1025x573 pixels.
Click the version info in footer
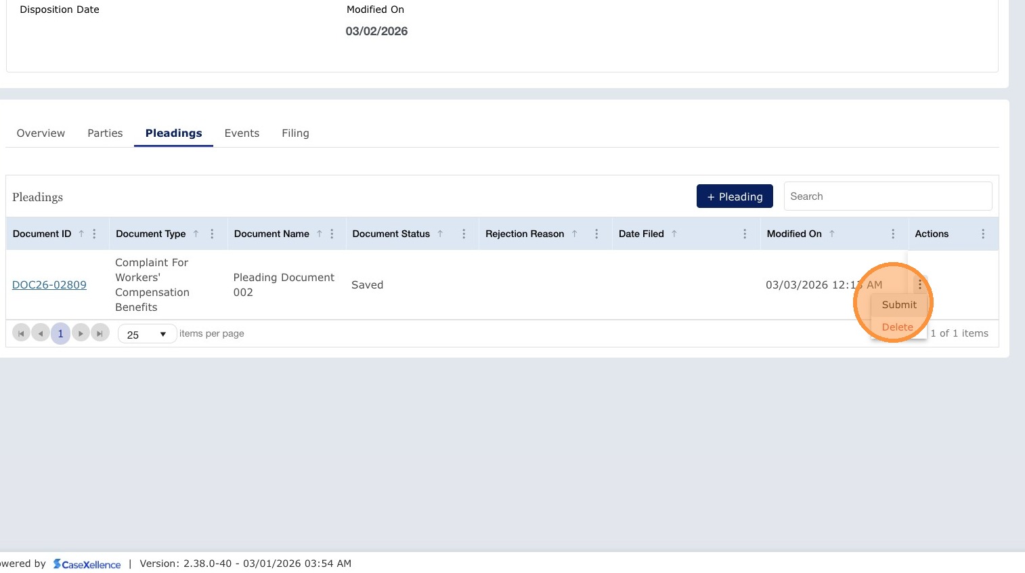point(245,564)
